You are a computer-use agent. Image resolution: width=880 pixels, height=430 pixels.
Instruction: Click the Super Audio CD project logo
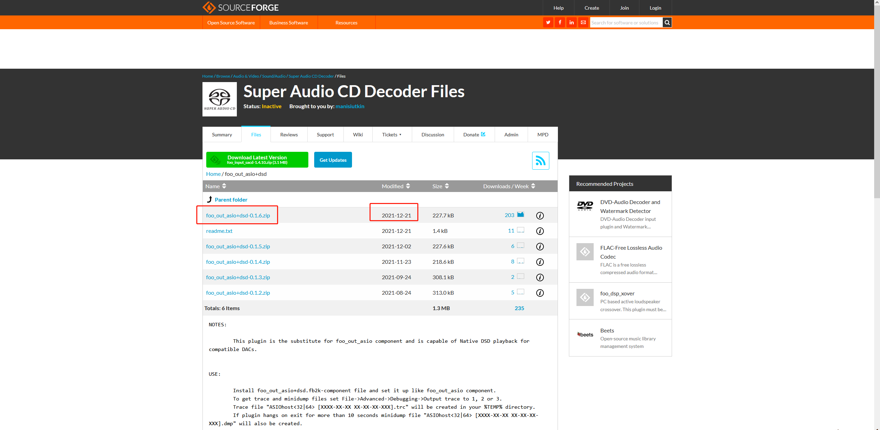[x=220, y=99]
